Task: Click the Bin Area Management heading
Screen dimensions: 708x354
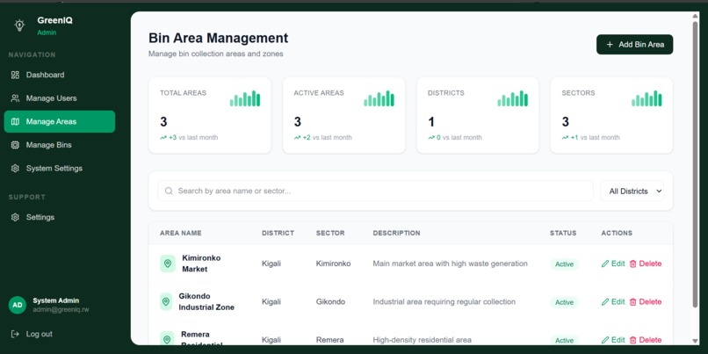Action: coord(219,38)
